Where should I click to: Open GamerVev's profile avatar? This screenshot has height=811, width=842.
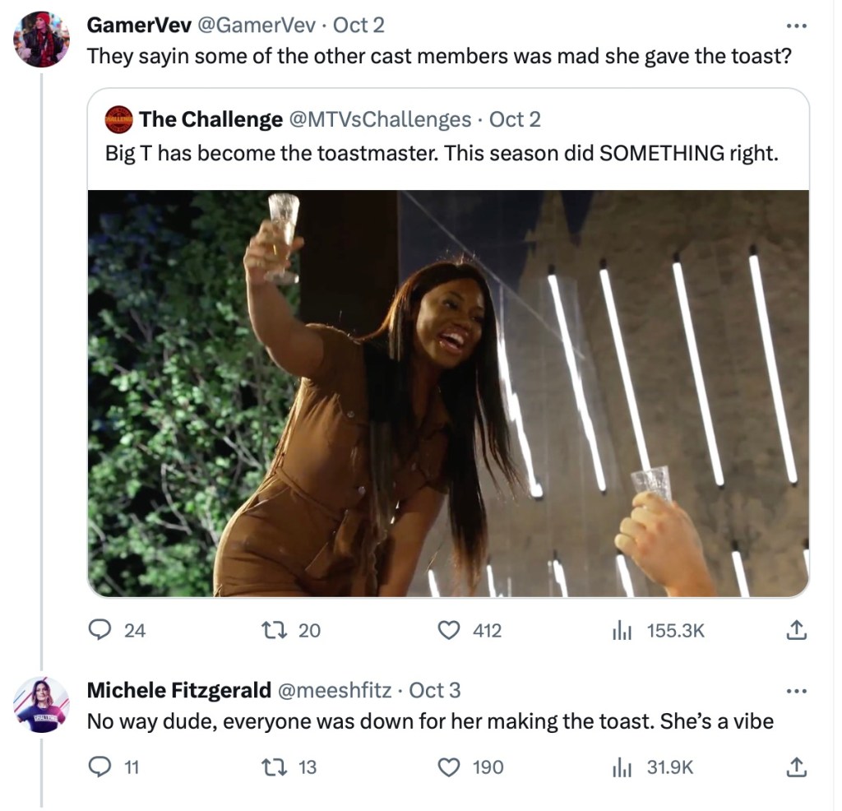tap(41, 39)
